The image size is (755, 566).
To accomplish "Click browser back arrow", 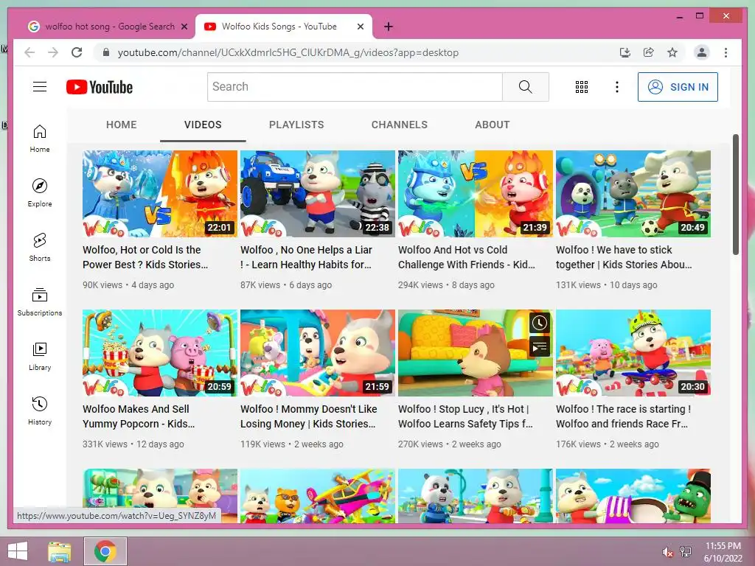I will pyautogui.click(x=29, y=52).
